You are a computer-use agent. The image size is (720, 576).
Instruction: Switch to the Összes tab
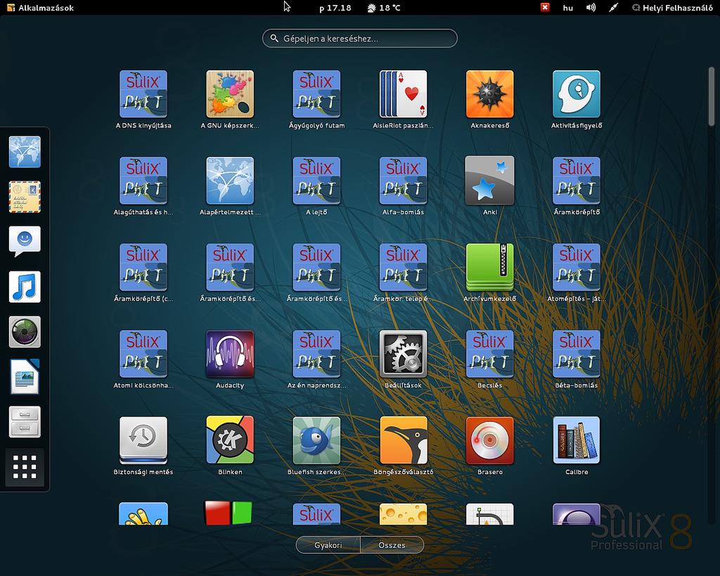pyautogui.click(x=392, y=545)
